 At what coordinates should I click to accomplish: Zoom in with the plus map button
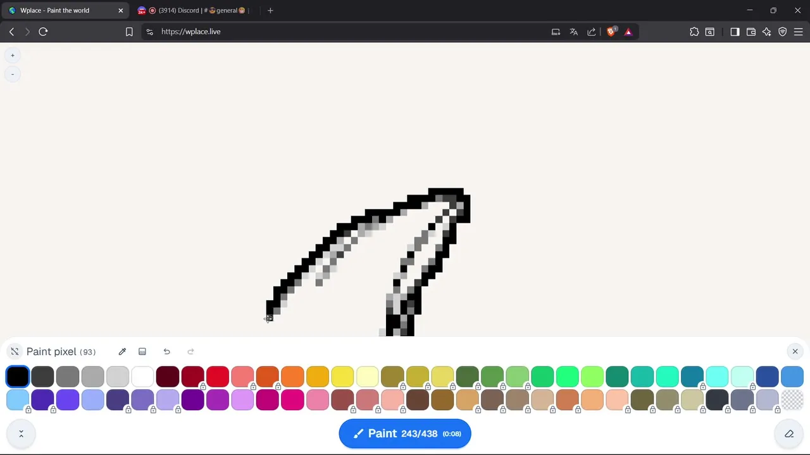click(x=12, y=56)
